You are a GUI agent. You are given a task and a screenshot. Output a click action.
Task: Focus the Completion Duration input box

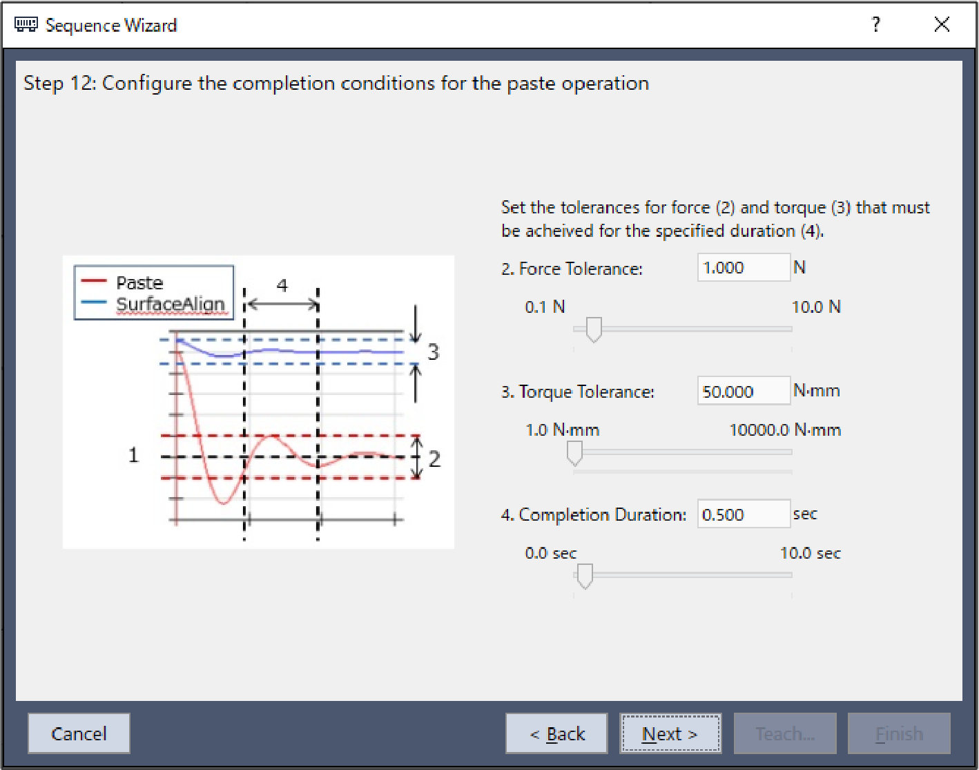pos(743,514)
